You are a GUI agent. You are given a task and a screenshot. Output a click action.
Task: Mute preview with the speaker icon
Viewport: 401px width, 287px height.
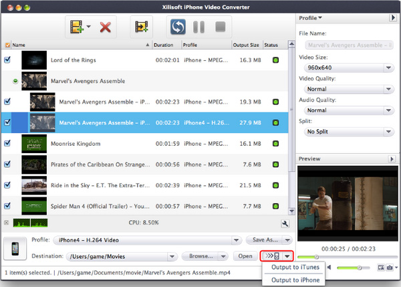[x=329, y=268]
